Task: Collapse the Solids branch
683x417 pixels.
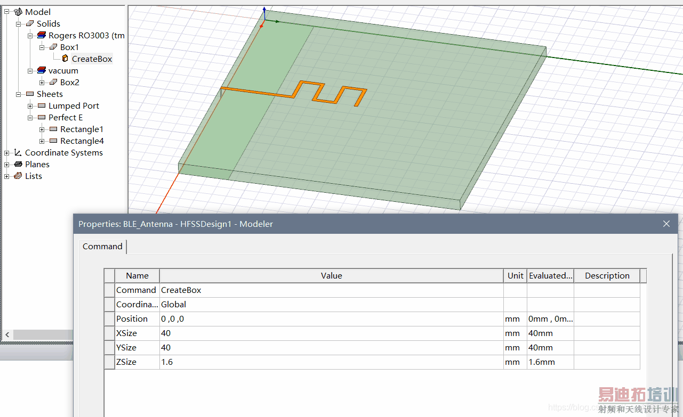Action: pos(19,23)
